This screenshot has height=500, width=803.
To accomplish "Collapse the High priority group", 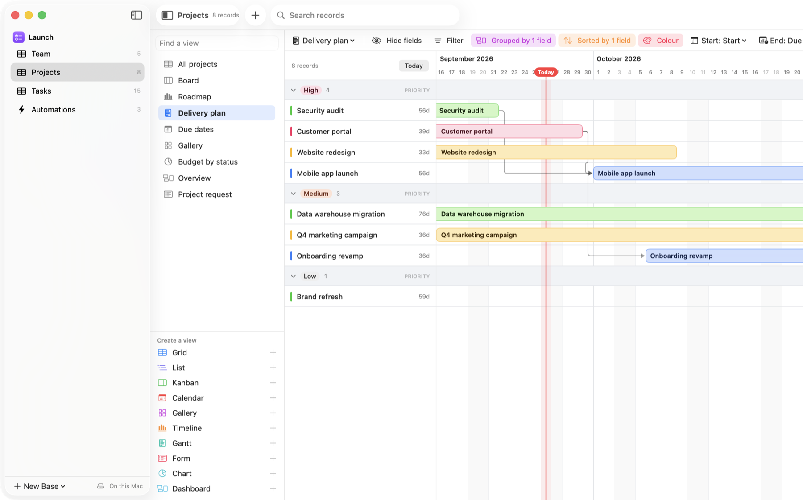I will click(293, 90).
